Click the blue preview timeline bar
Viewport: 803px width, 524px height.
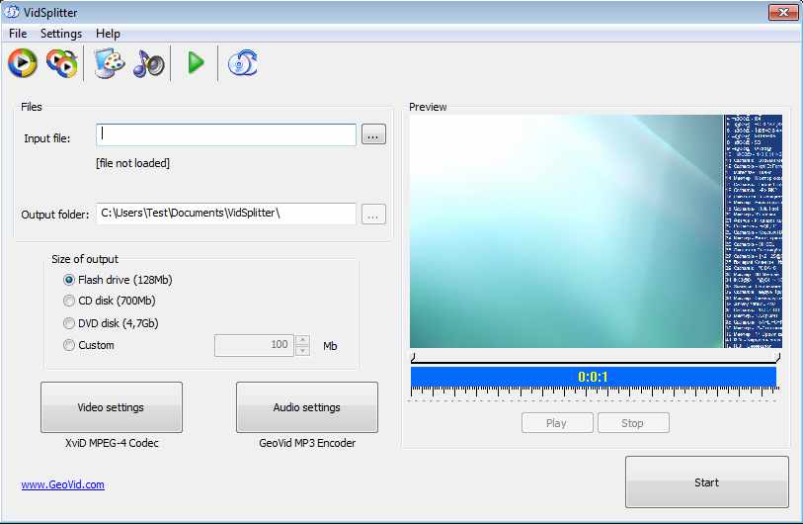[x=593, y=377]
